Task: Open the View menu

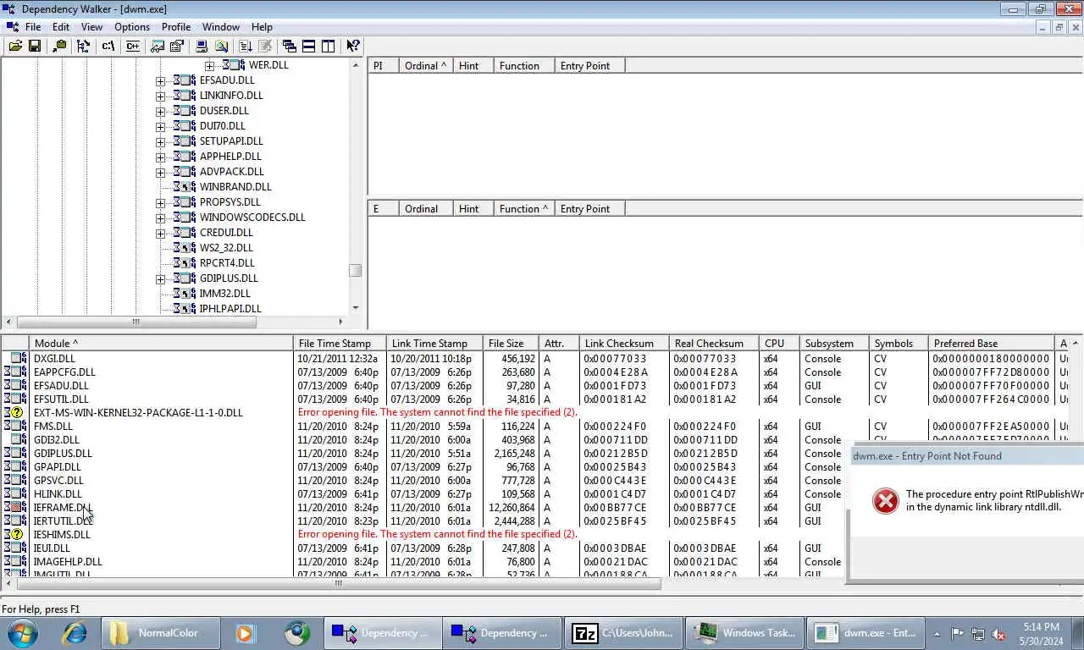Action: point(91,27)
